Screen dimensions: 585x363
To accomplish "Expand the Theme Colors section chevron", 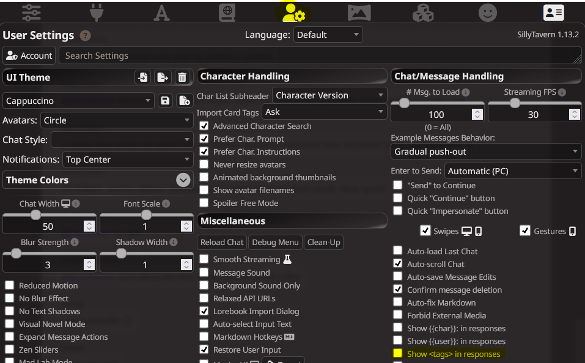I will [x=183, y=180].
